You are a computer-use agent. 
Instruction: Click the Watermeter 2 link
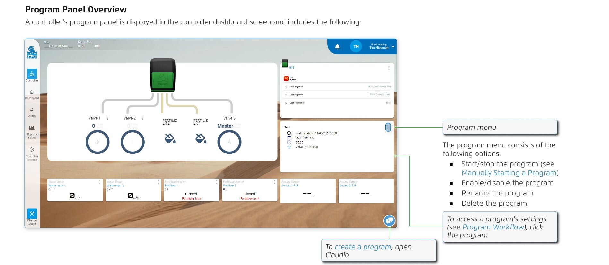click(115, 186)
